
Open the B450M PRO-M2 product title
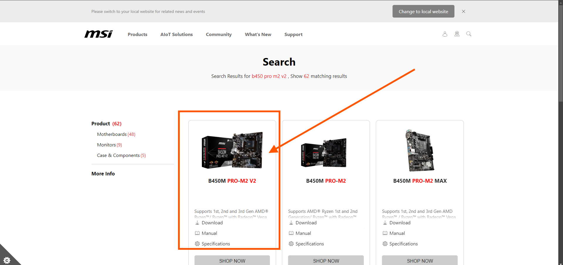[326, 181]
